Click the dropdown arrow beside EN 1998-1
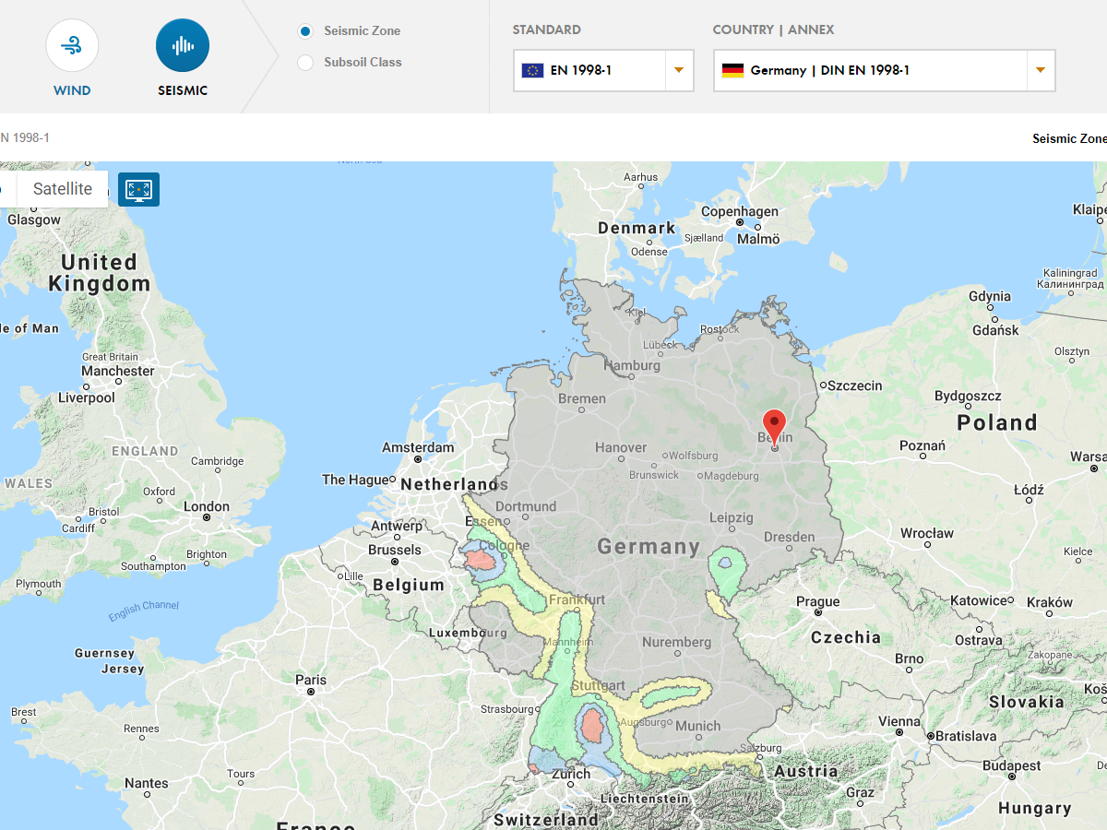The width and height of the screenshot is (1107, 830). click(680, 69)
